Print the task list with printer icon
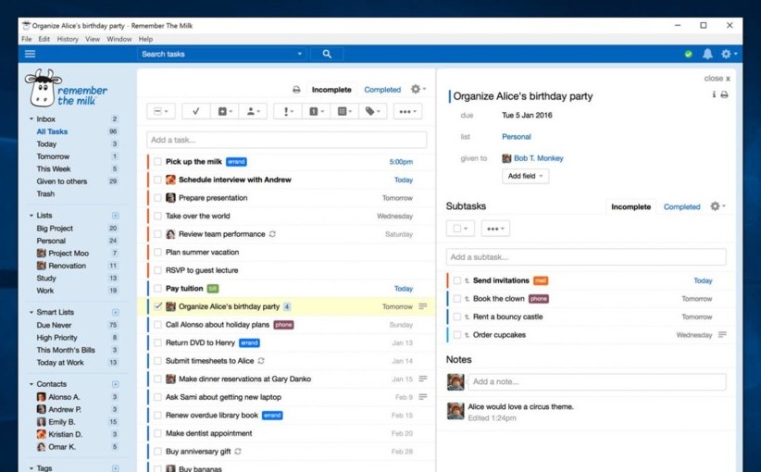The image size is (761, 472). tap(296, 90)
